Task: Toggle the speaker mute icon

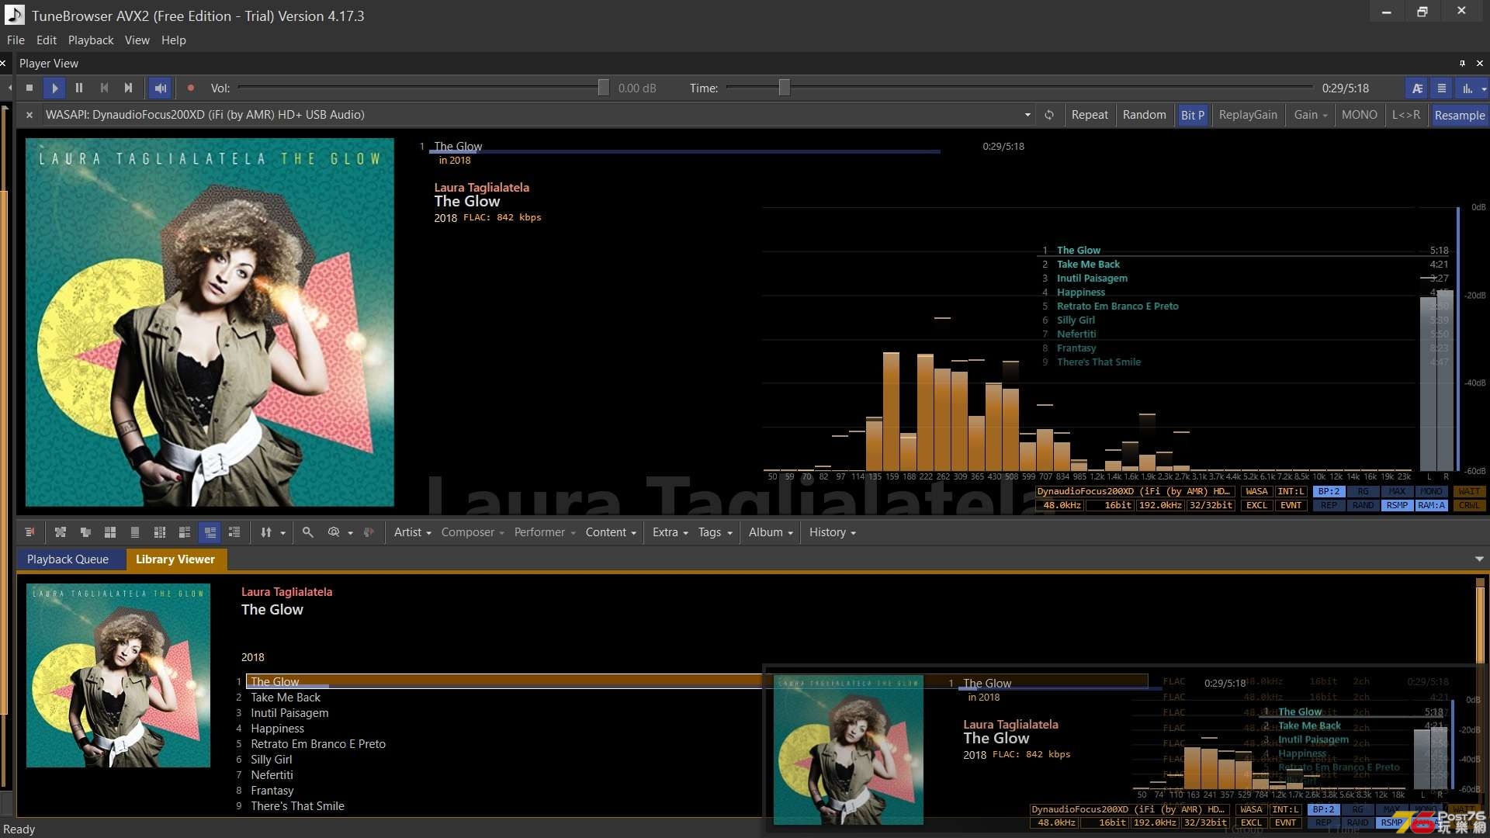Action: tap(161, 88)
